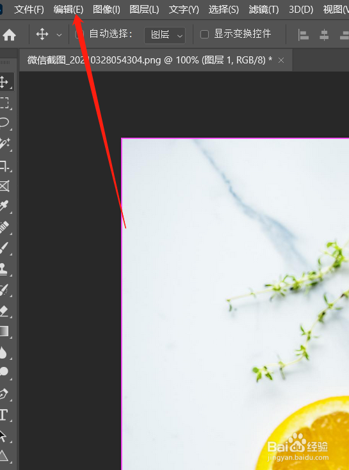Select the Path Selection tool
Image resolution: width=349 pixels, height=470 pixels.
pos(4,435)
